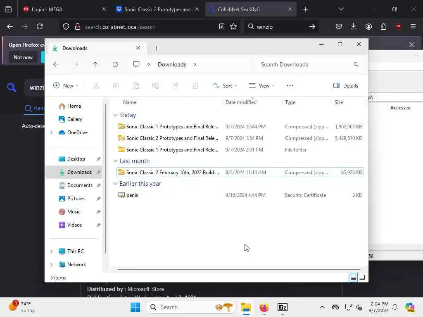
Task: Click the Share icon in Explorer toolbar
Action: coord(175,86)
